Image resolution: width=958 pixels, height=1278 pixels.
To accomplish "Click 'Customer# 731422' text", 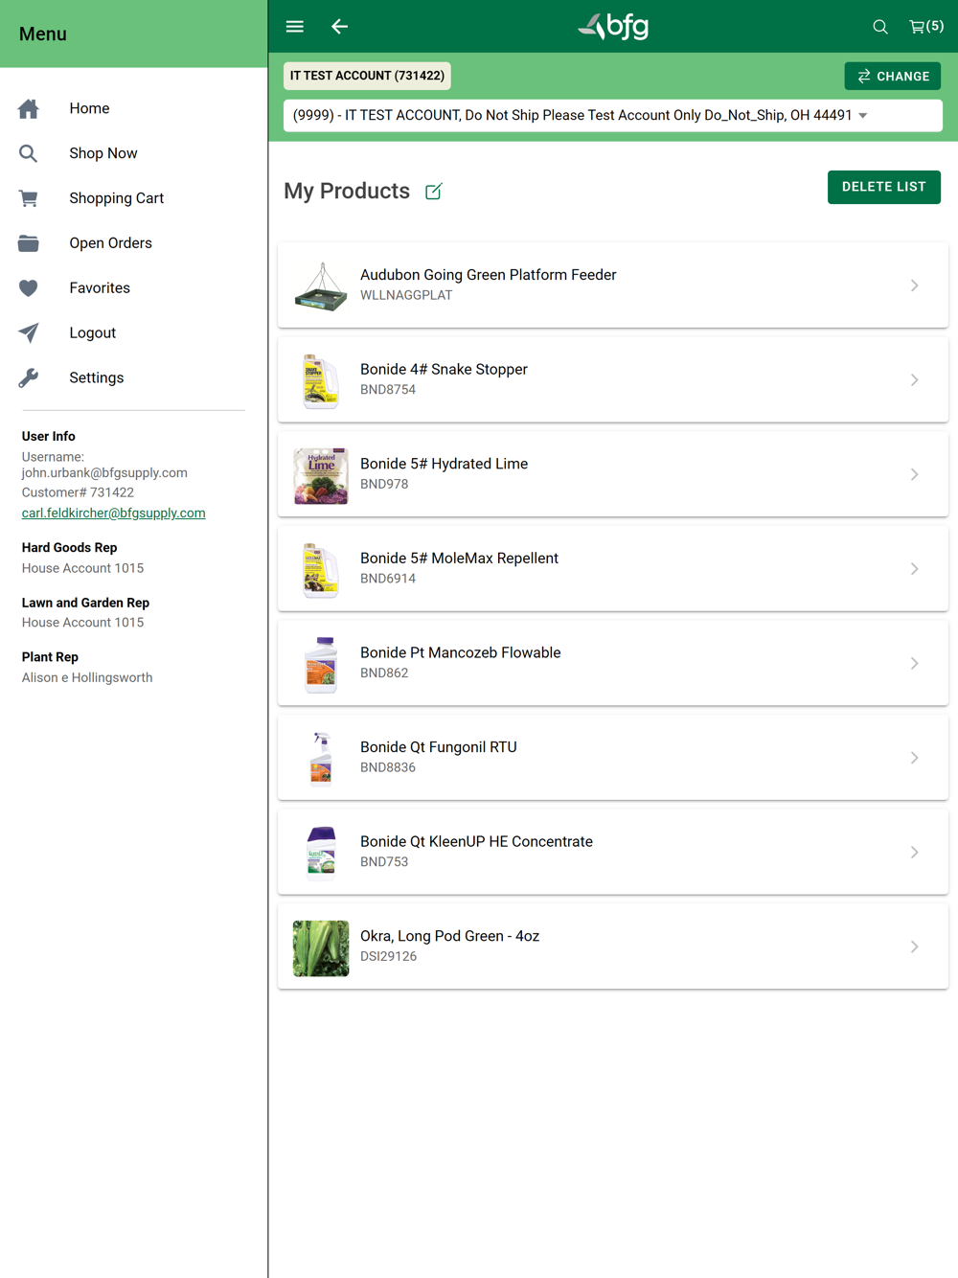I will coord(78,492).
